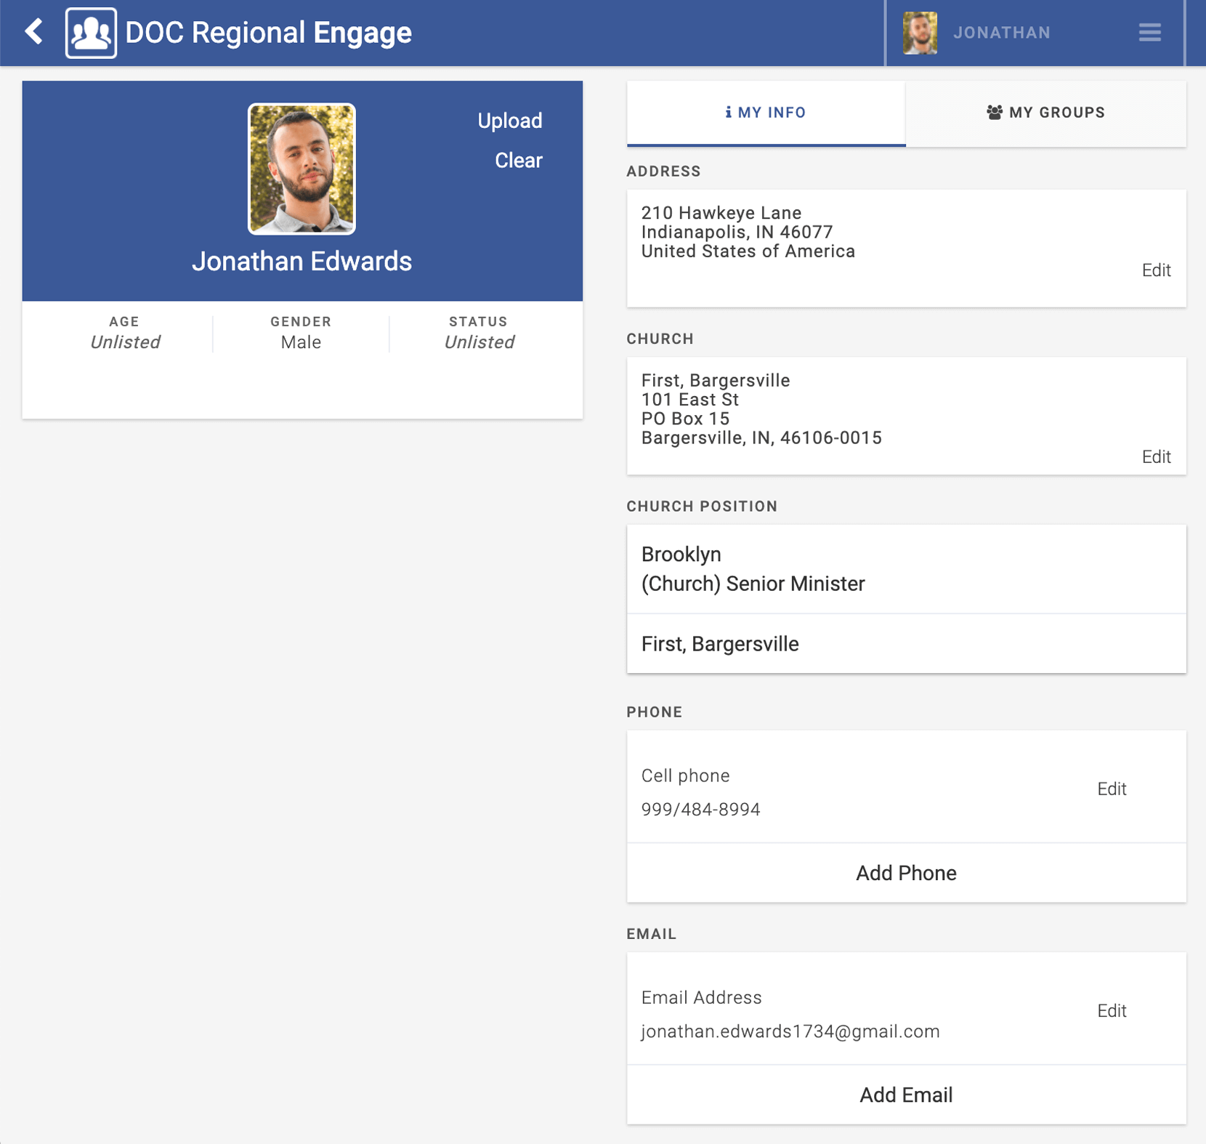1206x1144 pixels.
Task: Click the people icon on My Groups tab
Action: tap(994, 113)
